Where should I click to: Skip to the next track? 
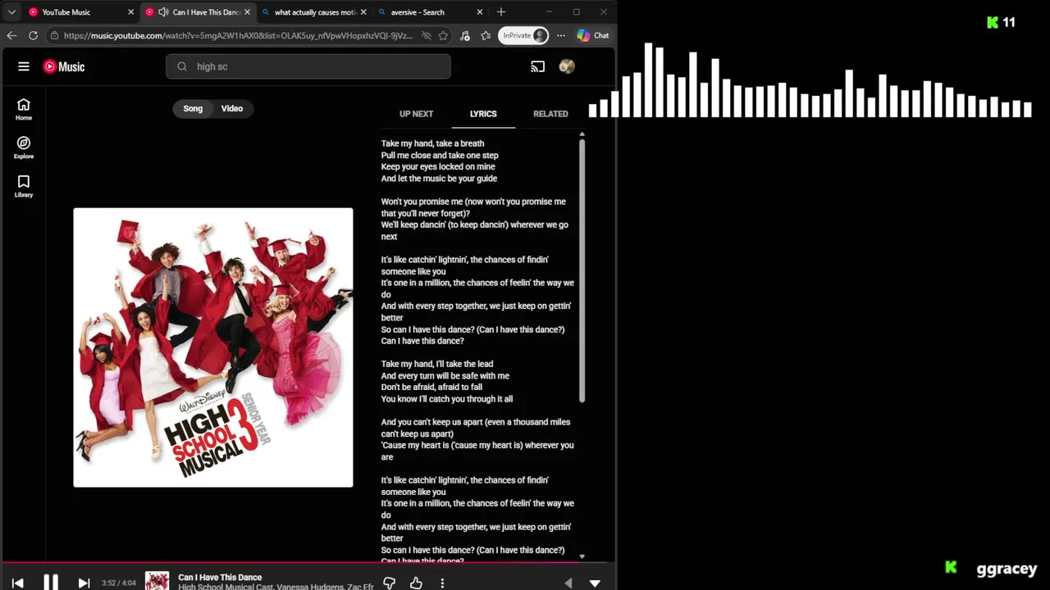pyautogui.click(x=84, y=583)
